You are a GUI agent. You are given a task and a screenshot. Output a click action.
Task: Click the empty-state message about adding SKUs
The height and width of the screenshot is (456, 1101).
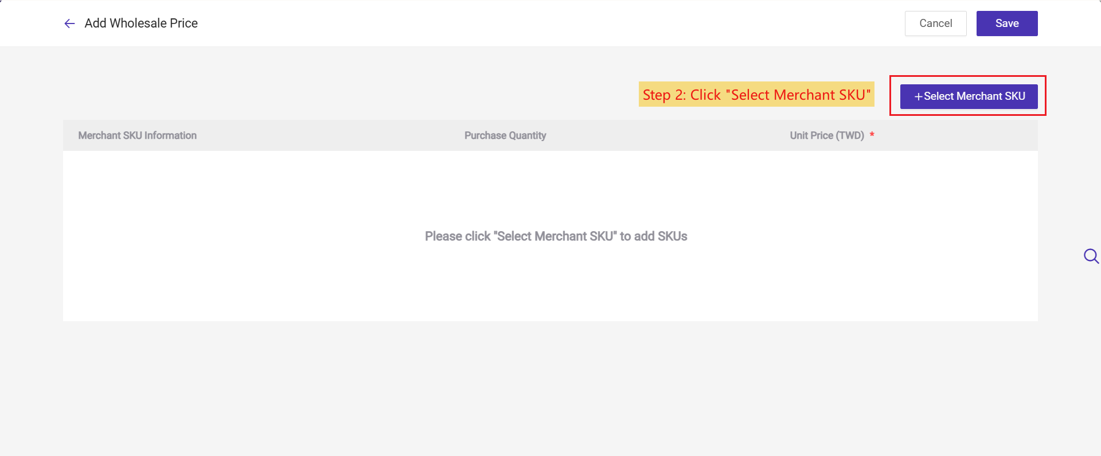pos(556,236)
